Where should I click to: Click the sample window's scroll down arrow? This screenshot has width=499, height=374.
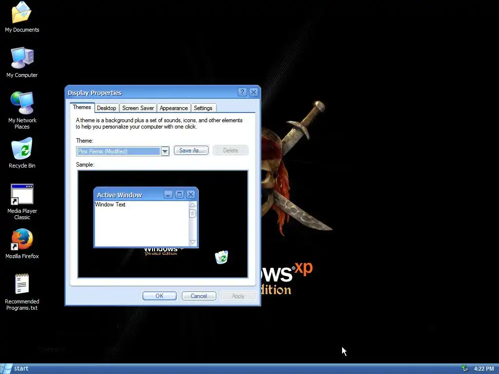192,243
